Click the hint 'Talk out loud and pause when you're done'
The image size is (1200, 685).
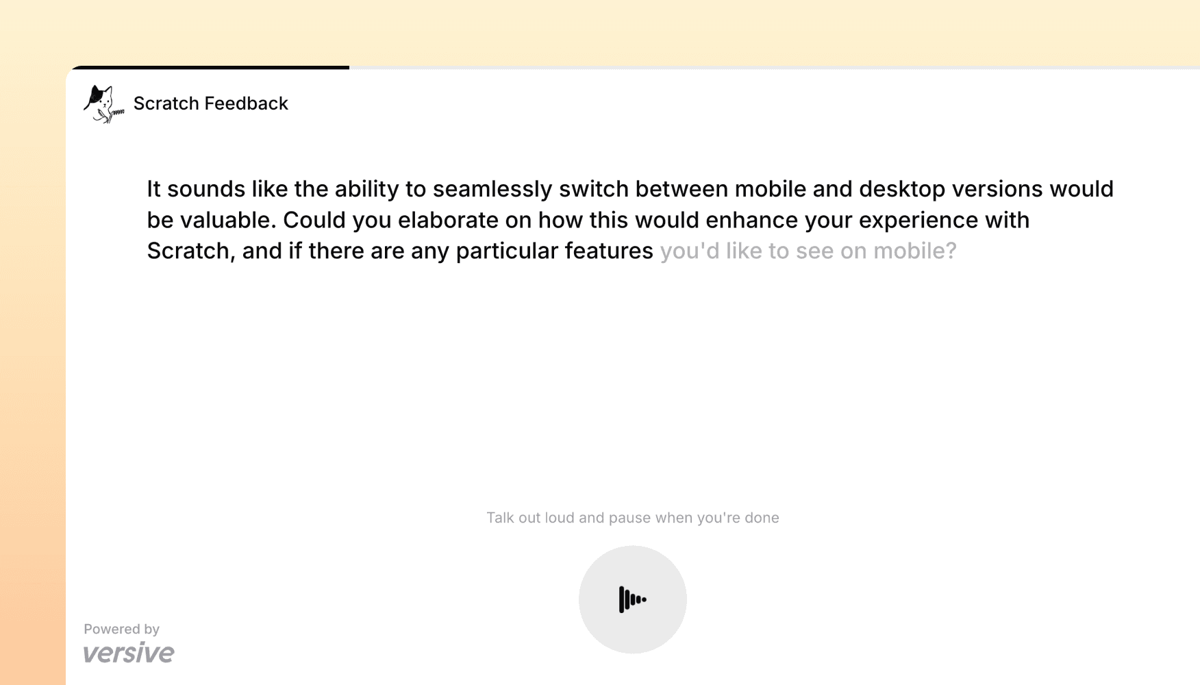tap(632, 517)
